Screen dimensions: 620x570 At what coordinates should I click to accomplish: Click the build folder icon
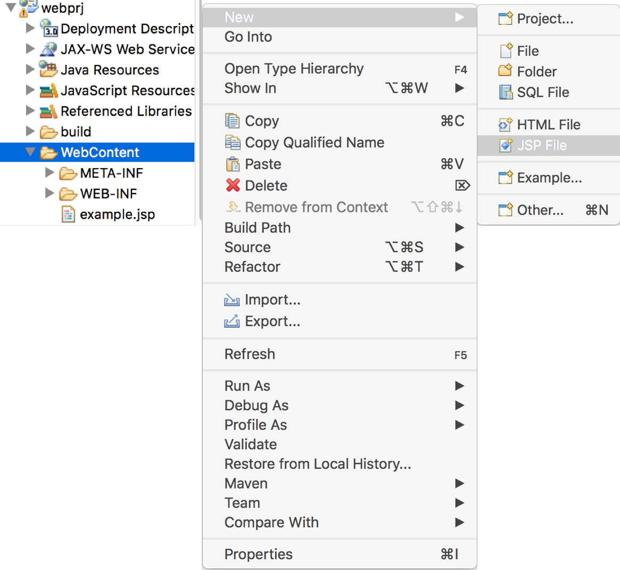pyautogui.click(x=48, y=131)
